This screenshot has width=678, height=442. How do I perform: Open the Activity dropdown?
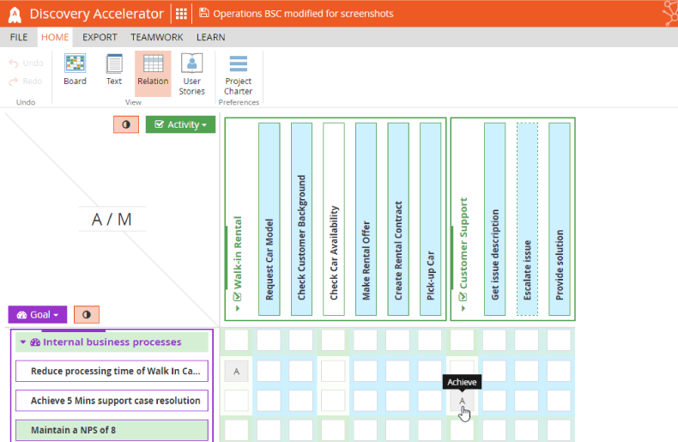(180, 124)
